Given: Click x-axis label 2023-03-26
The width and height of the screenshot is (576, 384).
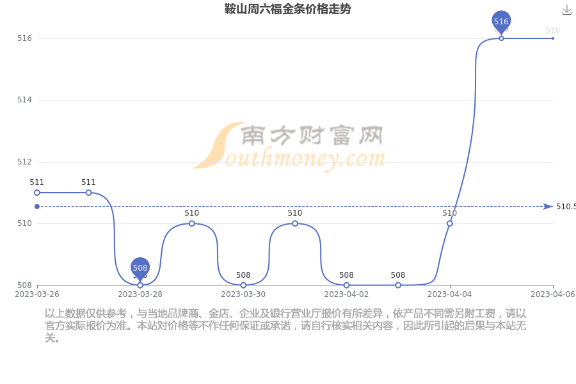Looking at the screenshot, I should [36, 294].
